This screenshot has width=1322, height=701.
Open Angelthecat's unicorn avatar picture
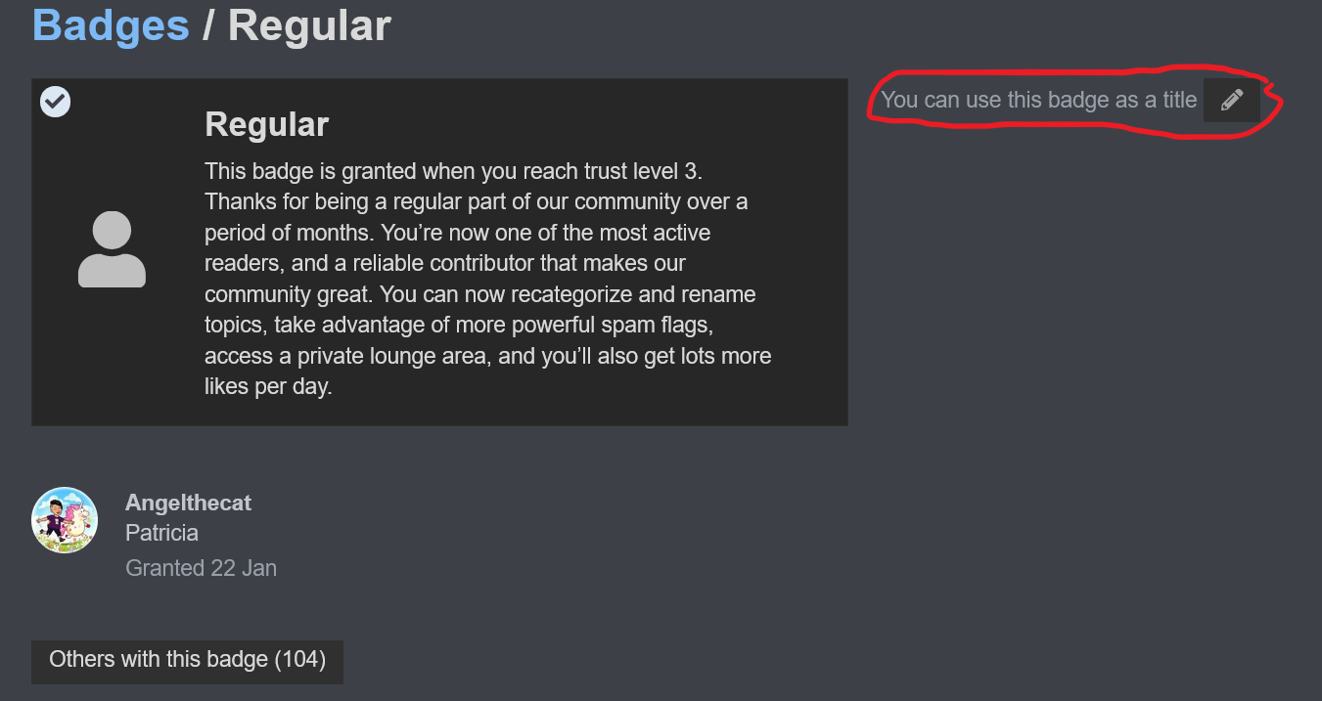pyautogui.click(x=65, y=520)
